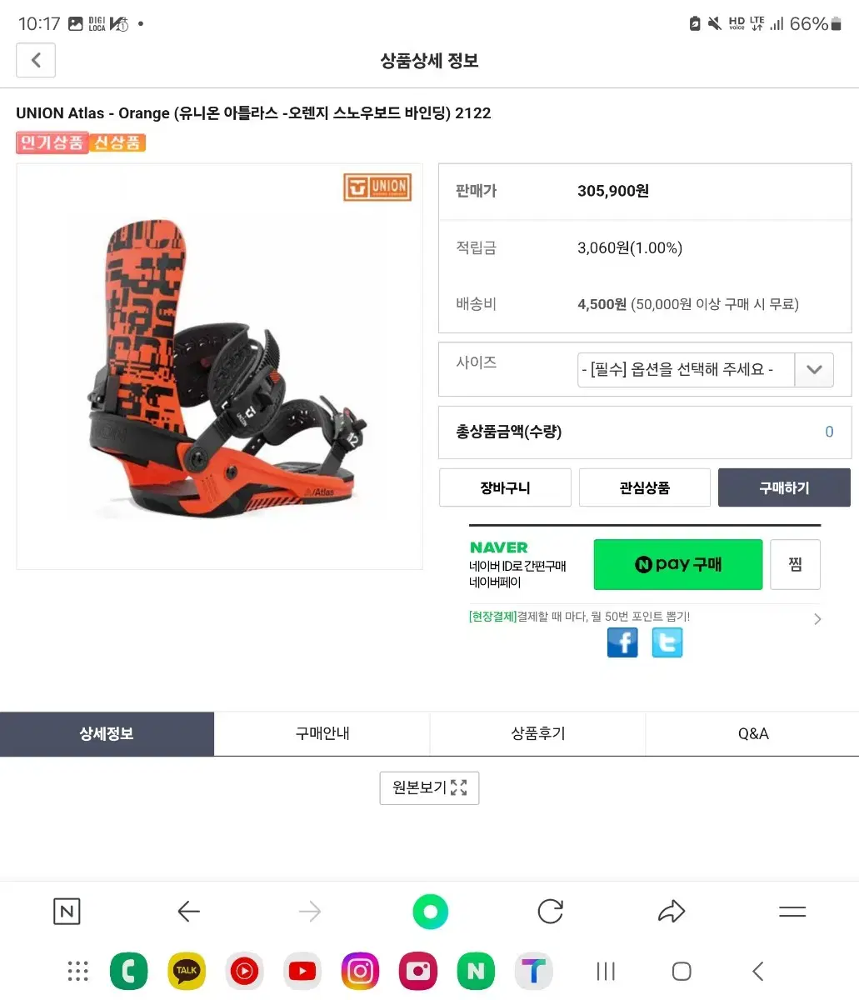
Task: Switch to the 구매안내 tab
Action: pyautogui.click(x=322, y=734)
